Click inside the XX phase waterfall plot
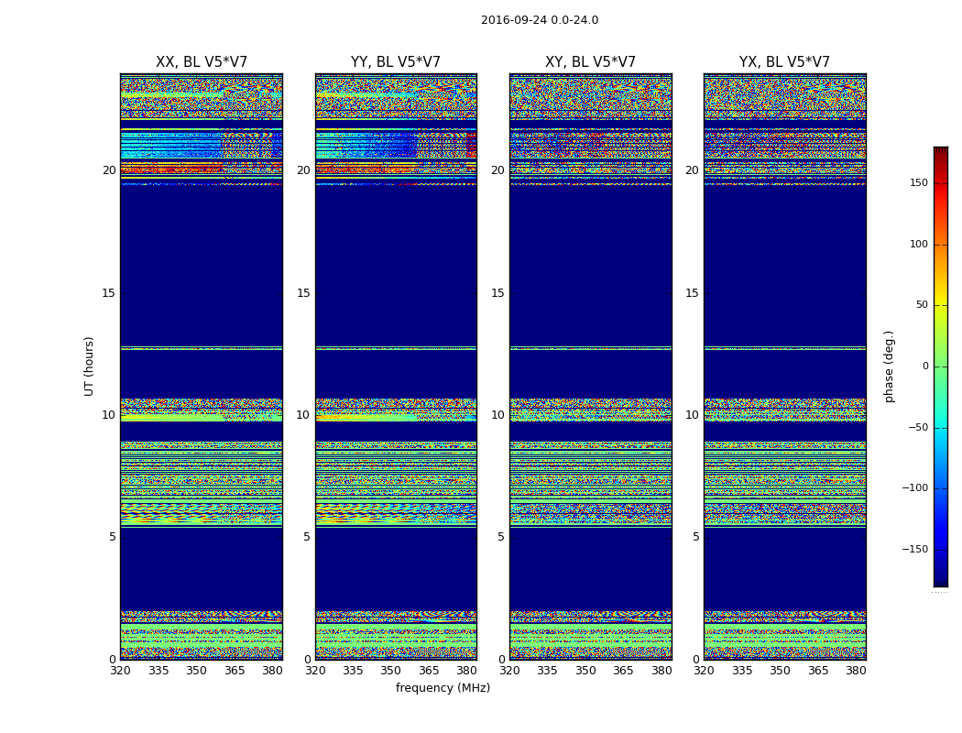 click(202, 275)
